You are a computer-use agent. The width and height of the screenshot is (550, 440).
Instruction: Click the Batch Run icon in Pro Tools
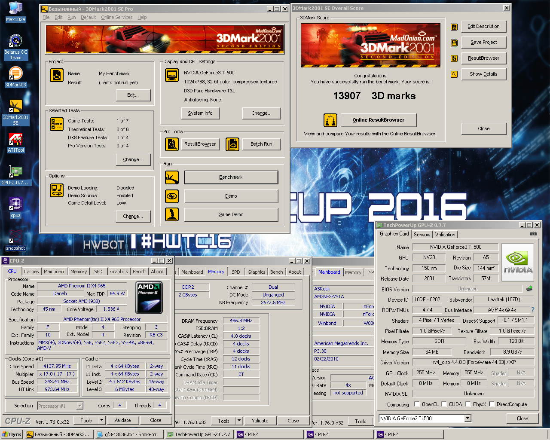point(232,144)
